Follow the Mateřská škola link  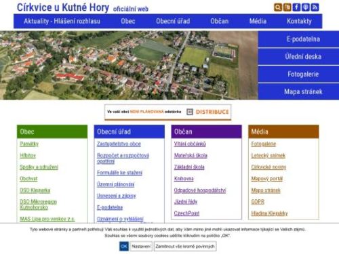tap(191, 155)
